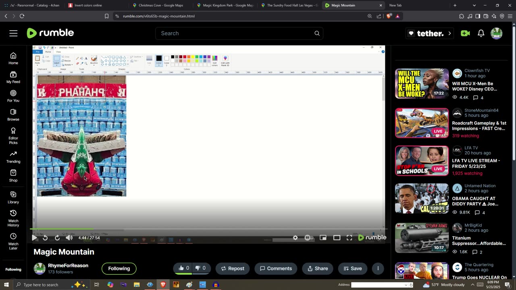The height and width of the screenshot is (290, 516).
Task: Open video player settings gear
Action: [x=295, y=238]
